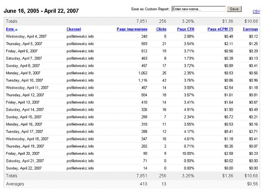Click the bottom Totals CTR 3.26%
The width and height of the screenshot is (266, 193).
click(x=188, y=176)
